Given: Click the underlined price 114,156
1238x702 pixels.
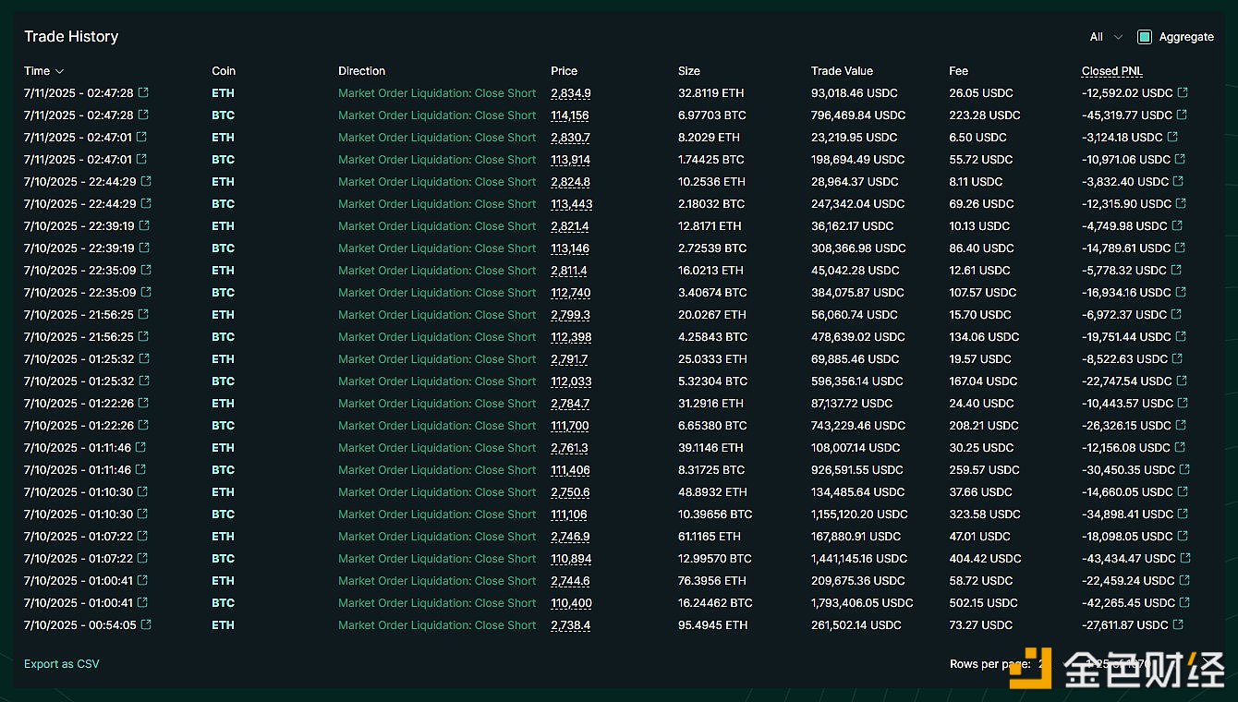Looking at the screenshot, I should coord(569,115).
